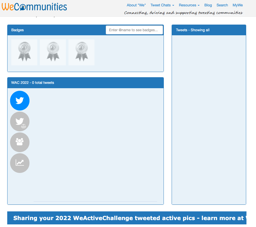This screenshot has width=256, height=227.
Task: Open chat analytics with the line graph icon
Action: (20, 163)
